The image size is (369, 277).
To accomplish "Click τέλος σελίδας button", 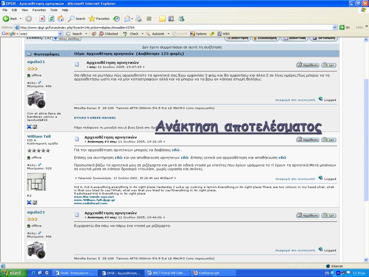I will [67, 39].
